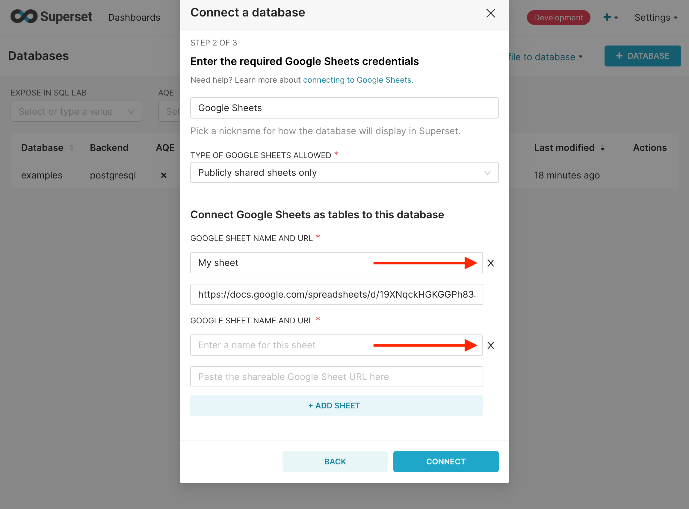Open the connecting to Google Sheets link
Screen dimensions: 689x509
click(x=358, y=80)
